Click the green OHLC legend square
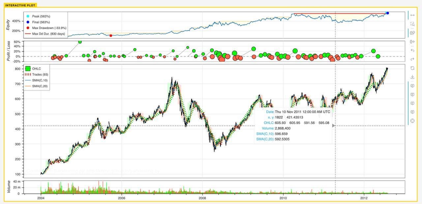The height and width of the screenshot is (204, 422). tap(28, 69)
